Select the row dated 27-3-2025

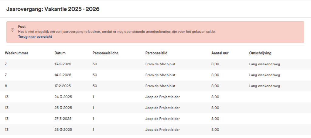coord(155,119)
